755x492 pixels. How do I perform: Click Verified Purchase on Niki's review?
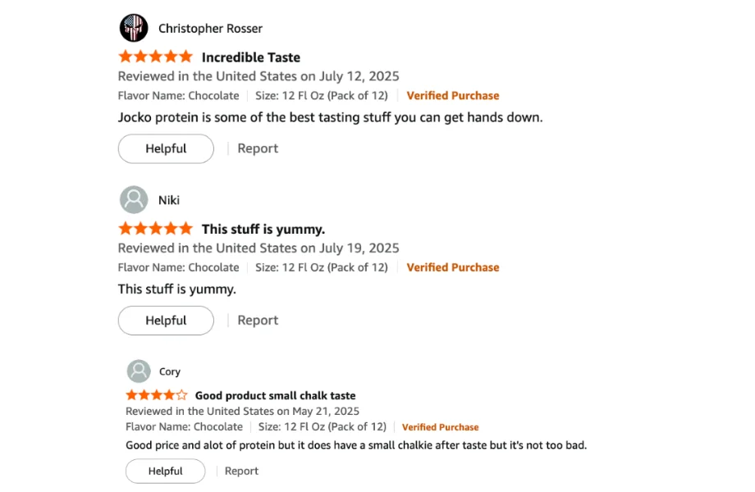[452, 266]
